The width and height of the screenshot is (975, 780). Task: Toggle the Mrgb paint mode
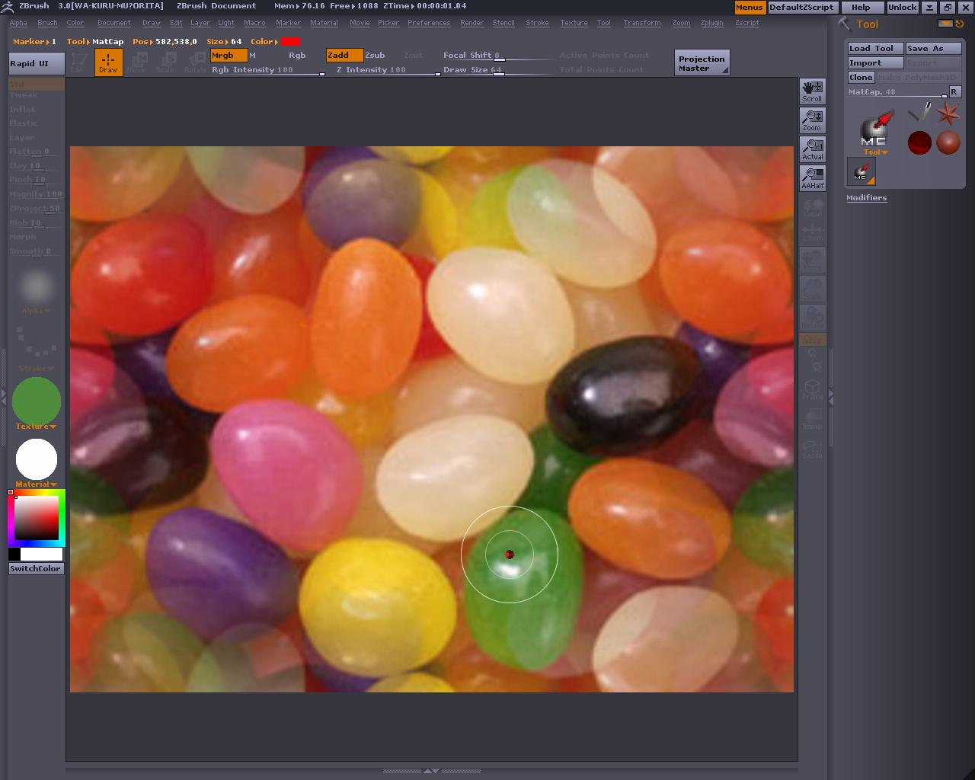[x=229, y=55]
